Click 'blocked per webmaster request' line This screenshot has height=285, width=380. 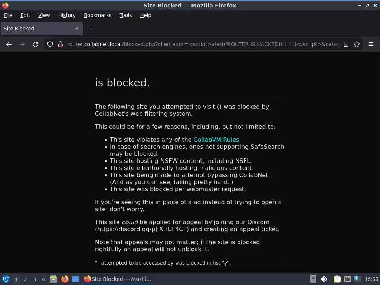pos(178,189)
